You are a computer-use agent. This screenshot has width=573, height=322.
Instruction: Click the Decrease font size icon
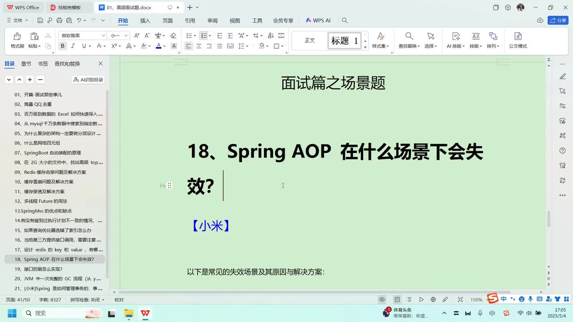(x=147, y=35)
